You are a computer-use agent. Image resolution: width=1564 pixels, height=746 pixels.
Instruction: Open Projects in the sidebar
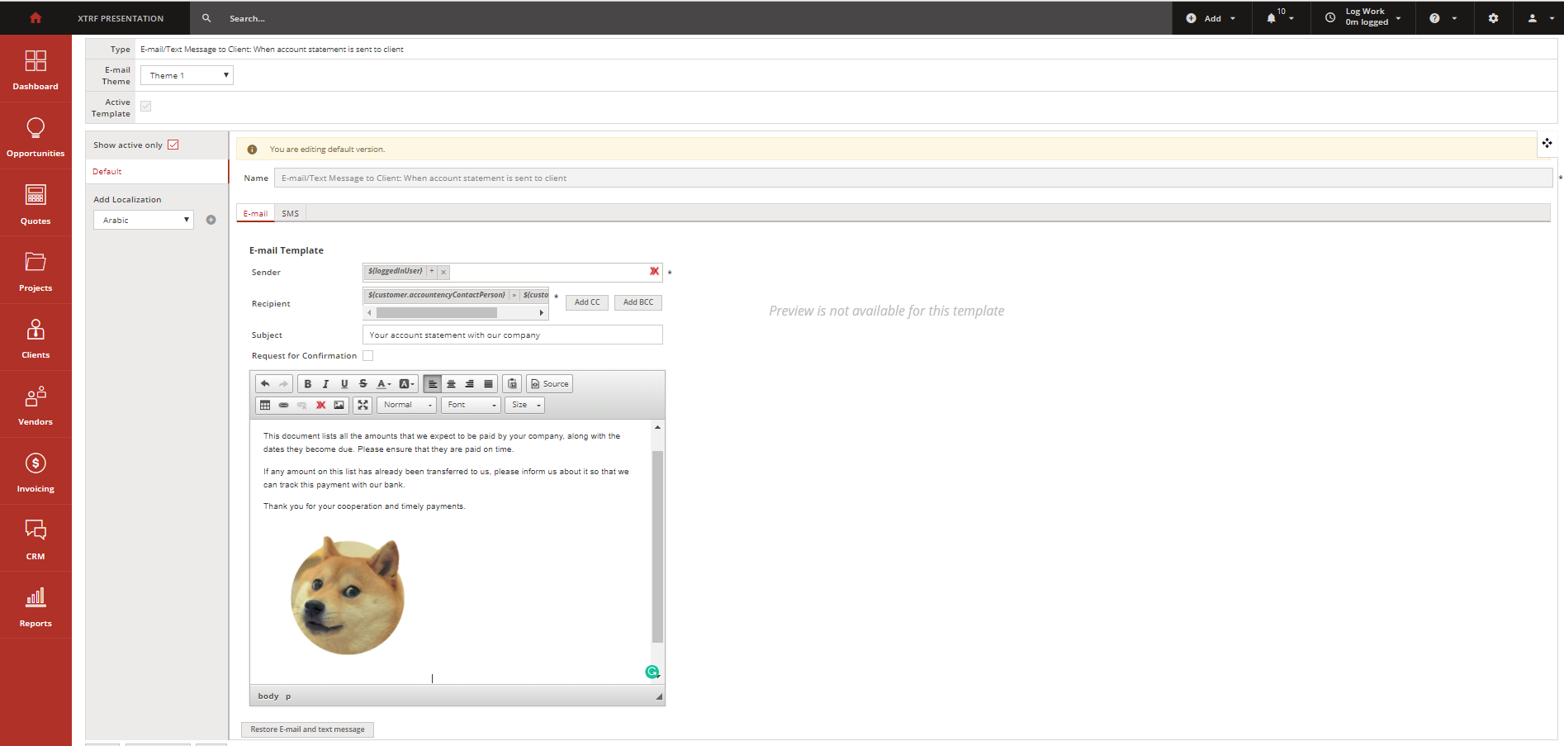(x=36, y=270)
